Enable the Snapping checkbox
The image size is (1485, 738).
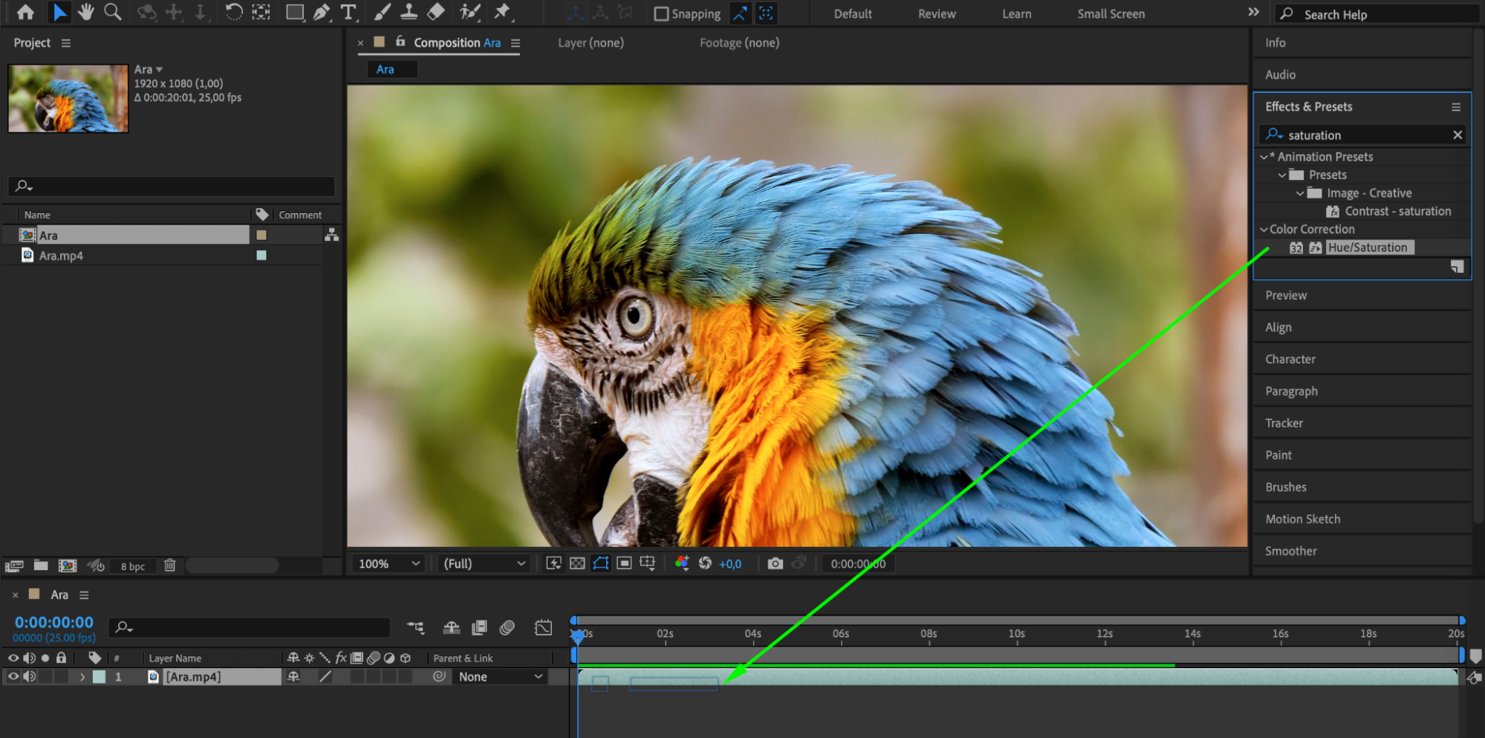click(x=660, y=14)
